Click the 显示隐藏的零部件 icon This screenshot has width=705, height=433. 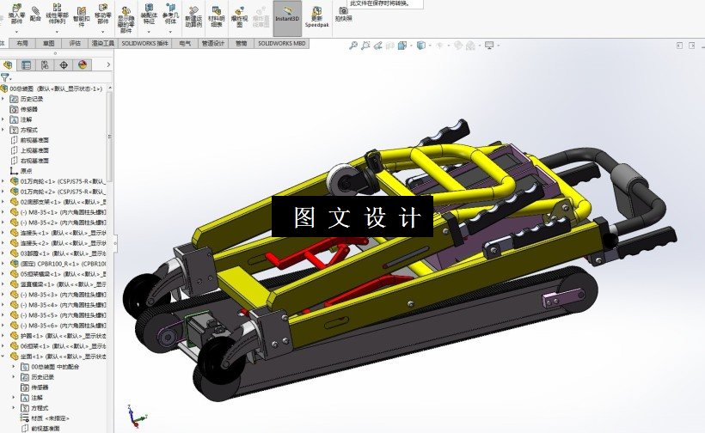(126, 11)
